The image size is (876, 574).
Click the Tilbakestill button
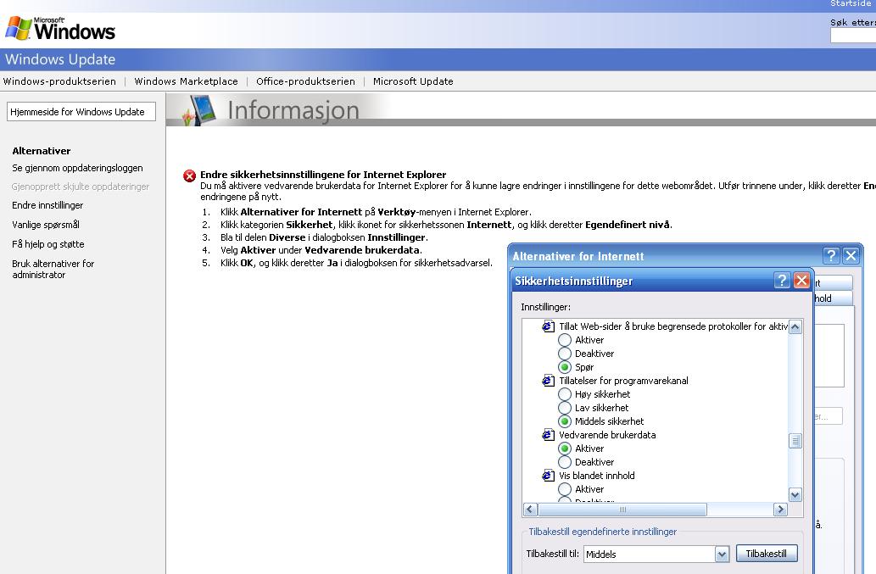coord(767,554)
